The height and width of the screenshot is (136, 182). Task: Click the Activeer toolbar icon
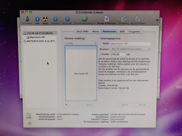(x=55, y=19)
